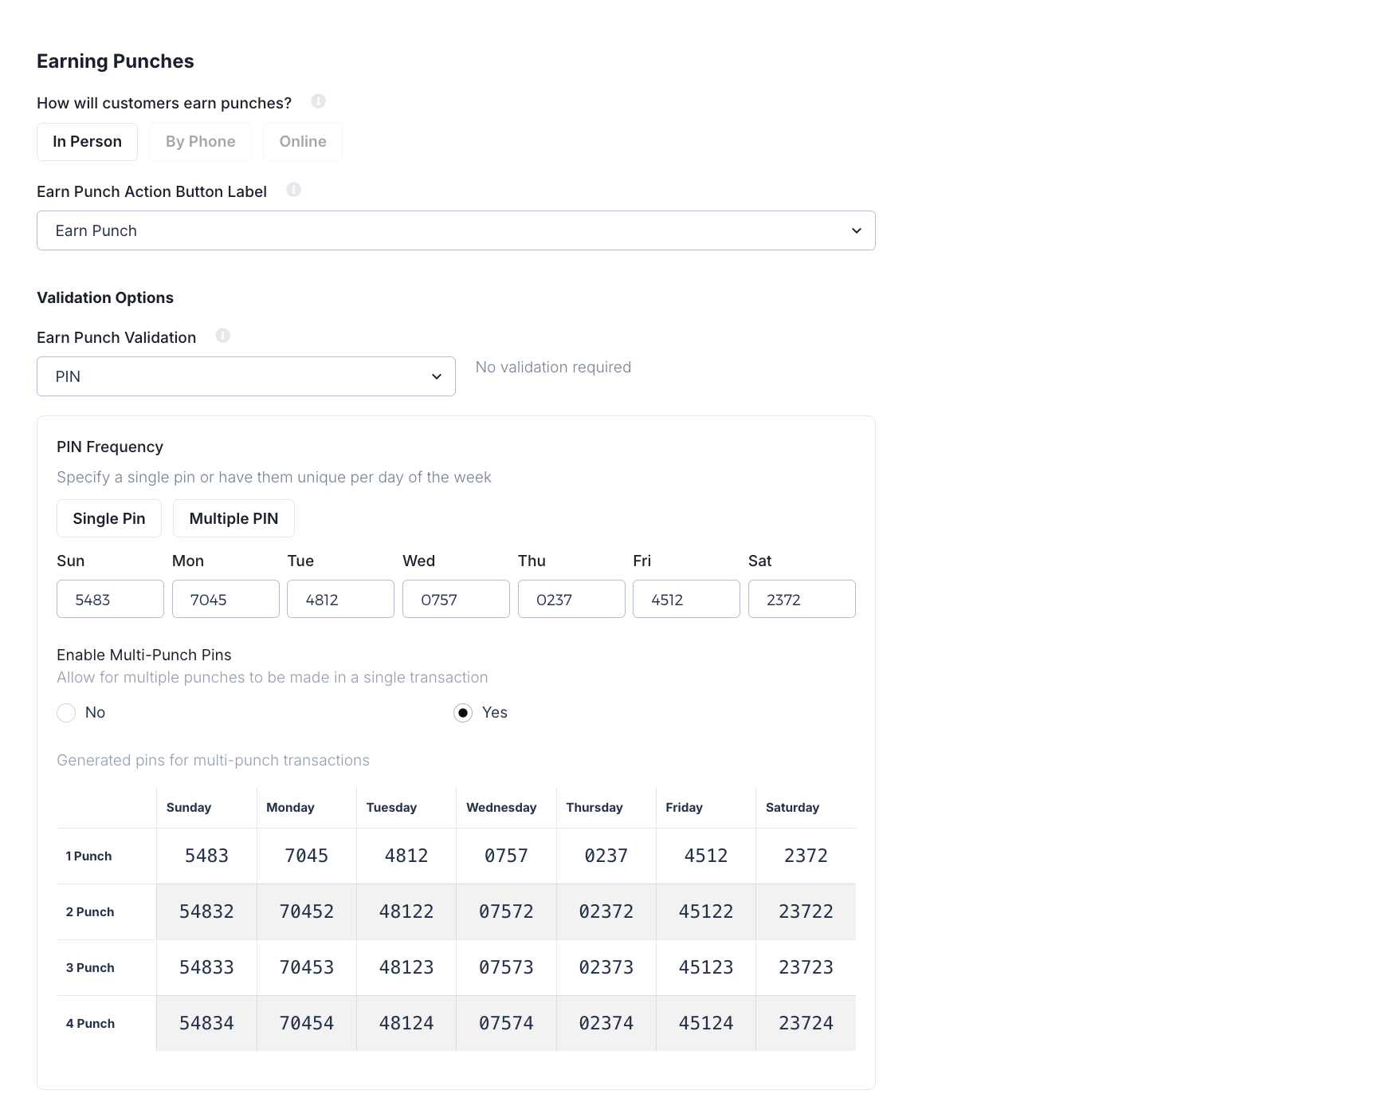Image resolution: width=1393 pixels, height=1102 pixels.
Task: Click info icon beside Earn Punch Validation
Action: [222, 336]
